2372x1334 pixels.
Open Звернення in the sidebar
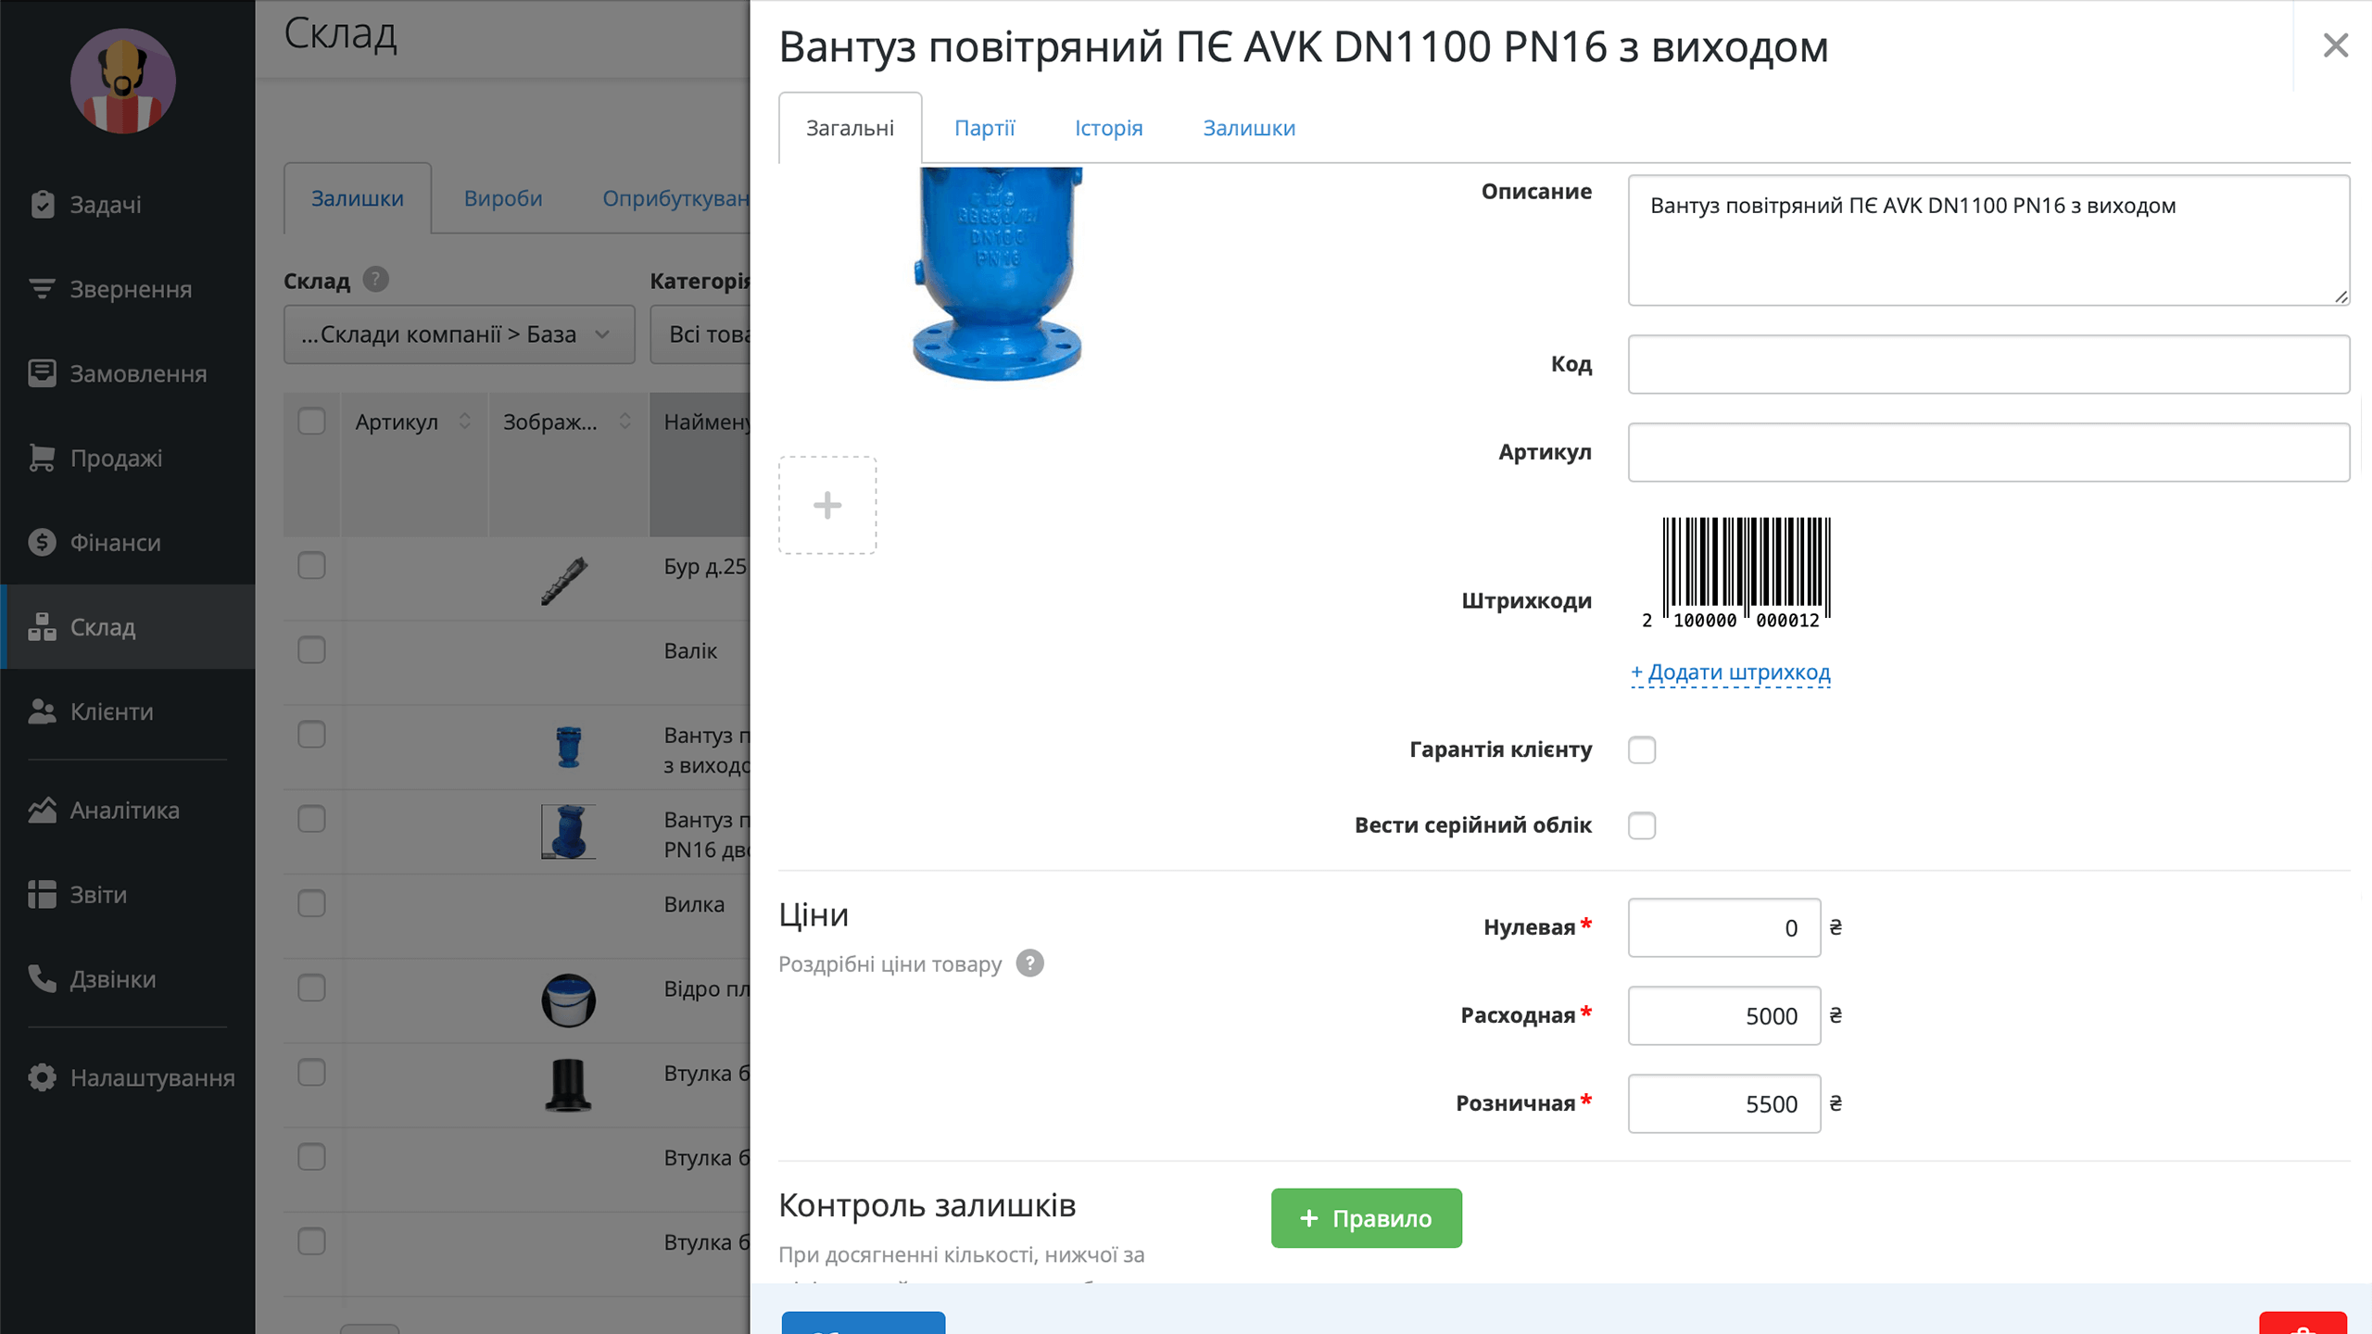127,289
